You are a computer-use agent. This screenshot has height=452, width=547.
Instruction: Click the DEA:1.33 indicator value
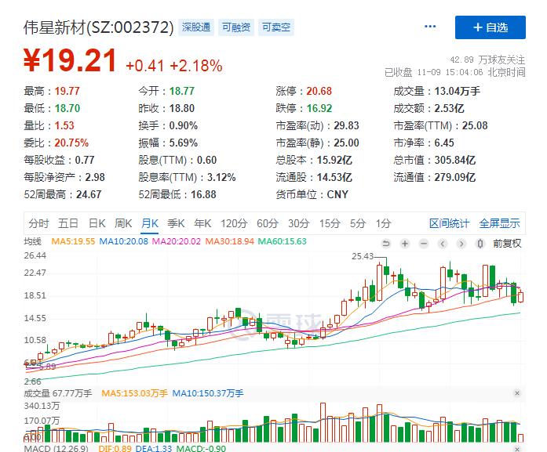coord(154,448)
